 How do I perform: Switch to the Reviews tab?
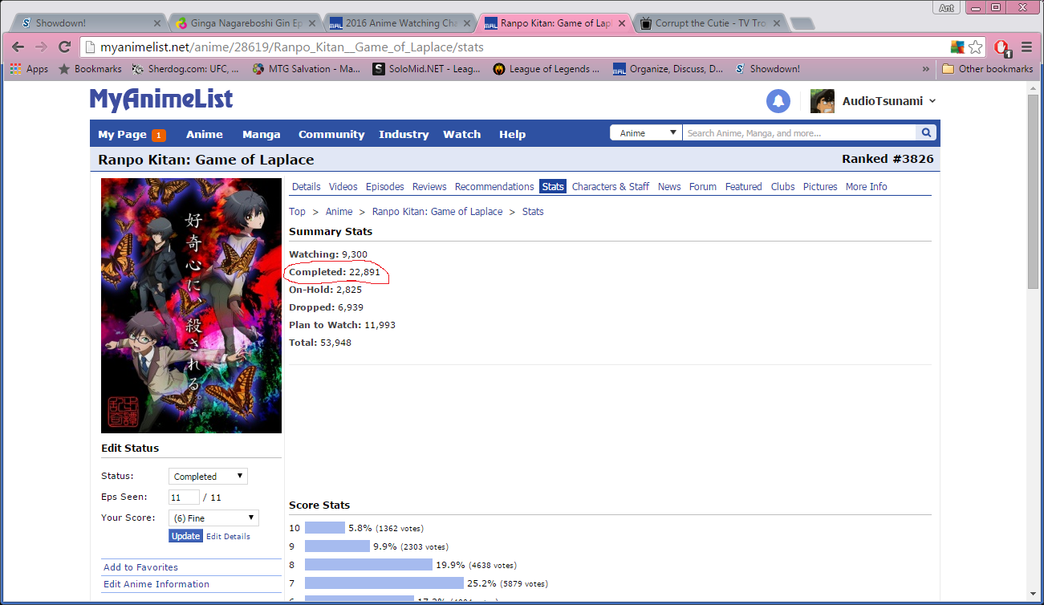coord(429,187)
